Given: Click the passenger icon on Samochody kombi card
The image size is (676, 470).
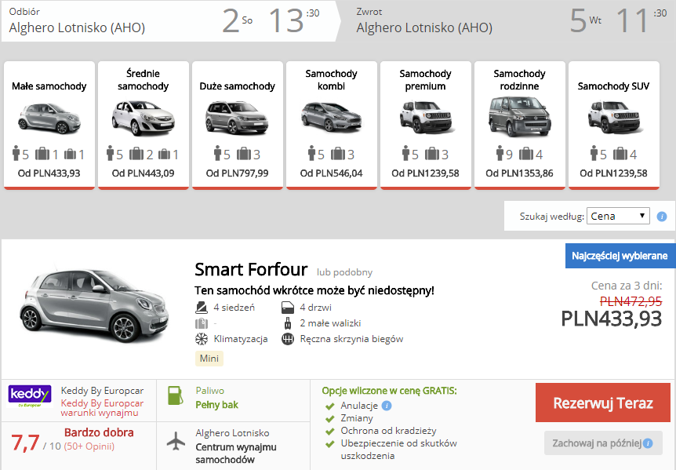Looking at the screenshot, I should click(311, 153).
